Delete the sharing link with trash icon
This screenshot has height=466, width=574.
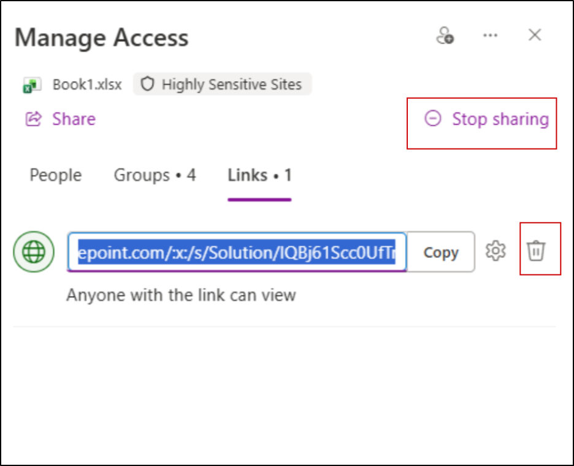[536, 251]
